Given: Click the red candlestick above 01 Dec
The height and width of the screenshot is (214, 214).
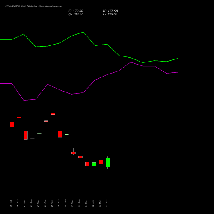Looking at the screenshot, I should (87, 164).
